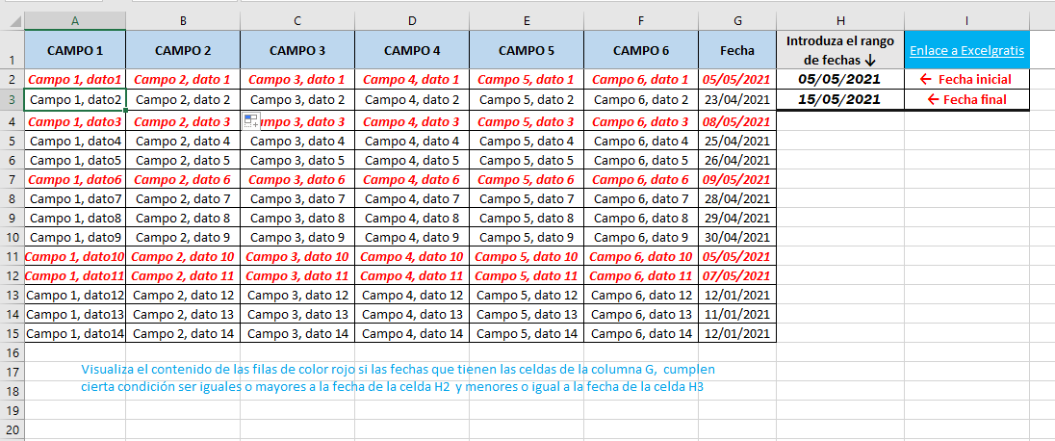The height and width of the screenshot is (441, 1055).
Task: Select the CAMPO 4 header cell
Action: [412, 50]
